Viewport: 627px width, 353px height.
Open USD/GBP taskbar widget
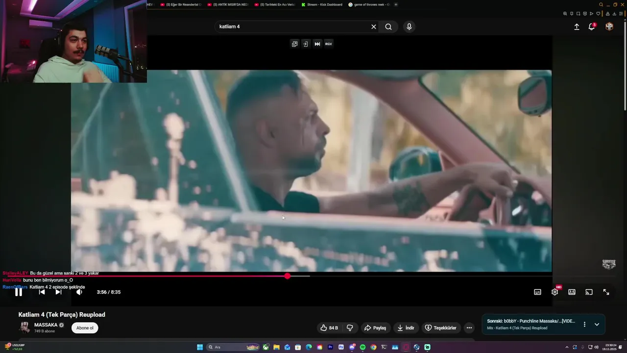coord(15,347)
